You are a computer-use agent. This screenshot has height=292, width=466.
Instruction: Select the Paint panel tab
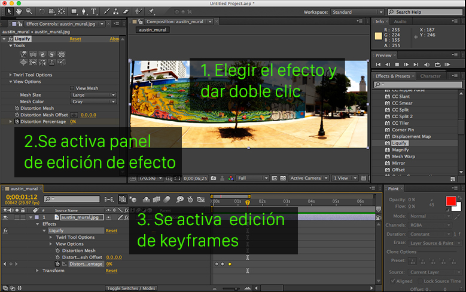click(x=393, y=189)
